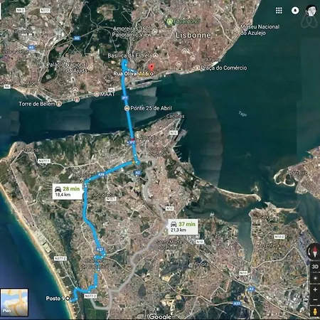
Task: Click the Charneca de Caparica label
Action: click(x=94, y=264)
